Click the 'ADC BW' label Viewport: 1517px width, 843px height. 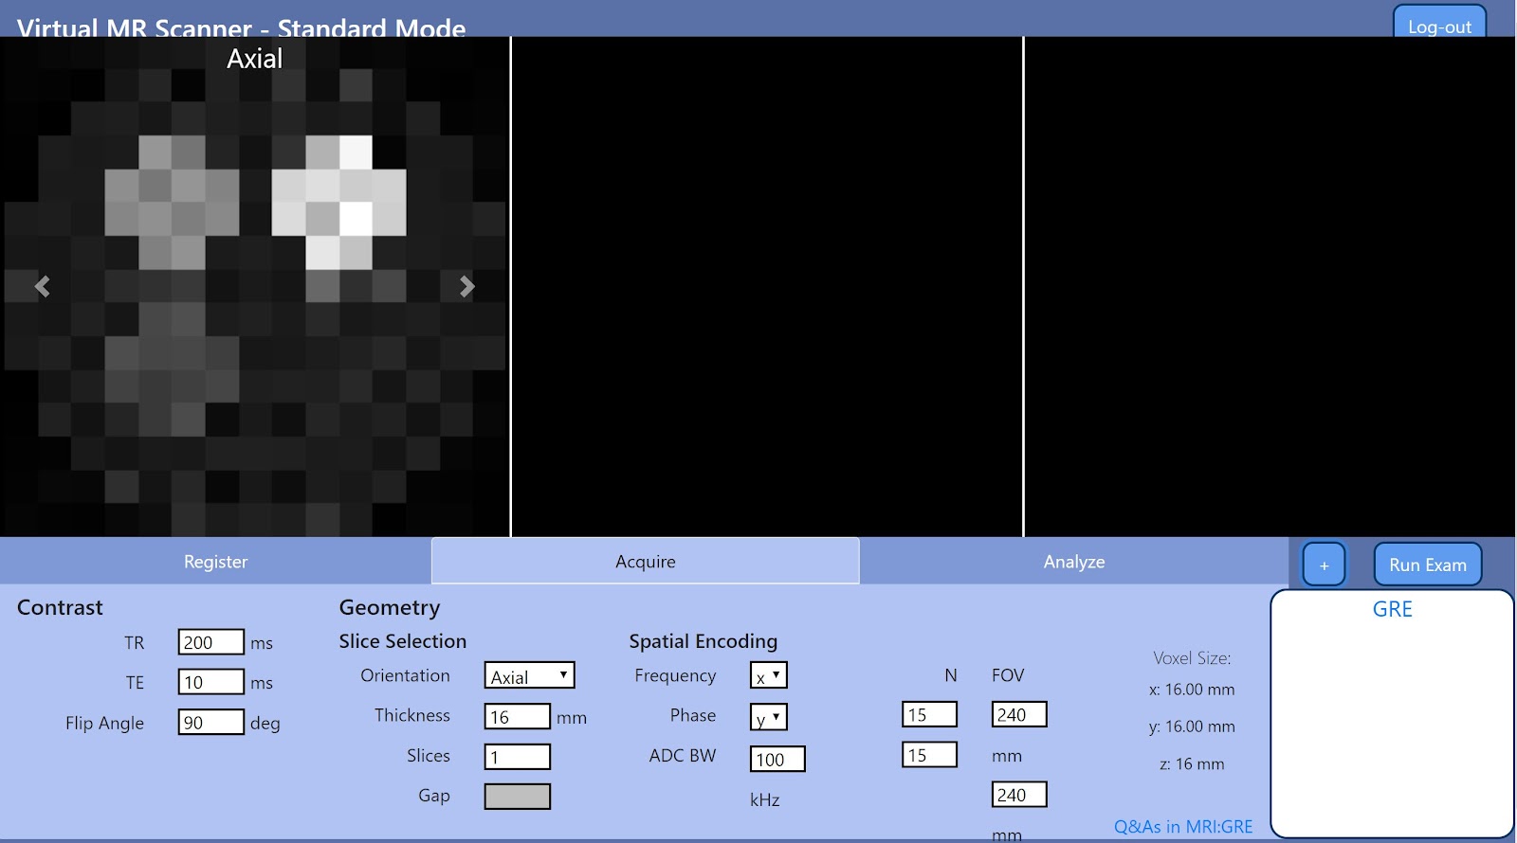coord(683,755)
